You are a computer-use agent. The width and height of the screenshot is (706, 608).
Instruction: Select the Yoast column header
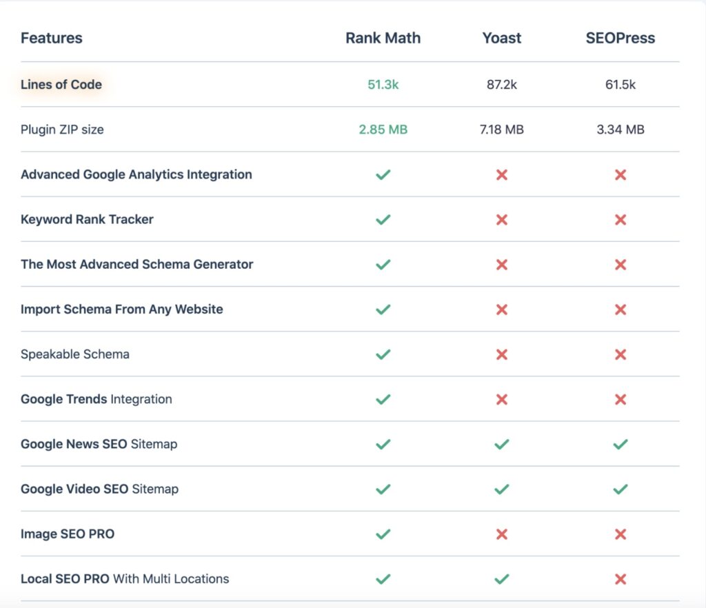point(502,39)
